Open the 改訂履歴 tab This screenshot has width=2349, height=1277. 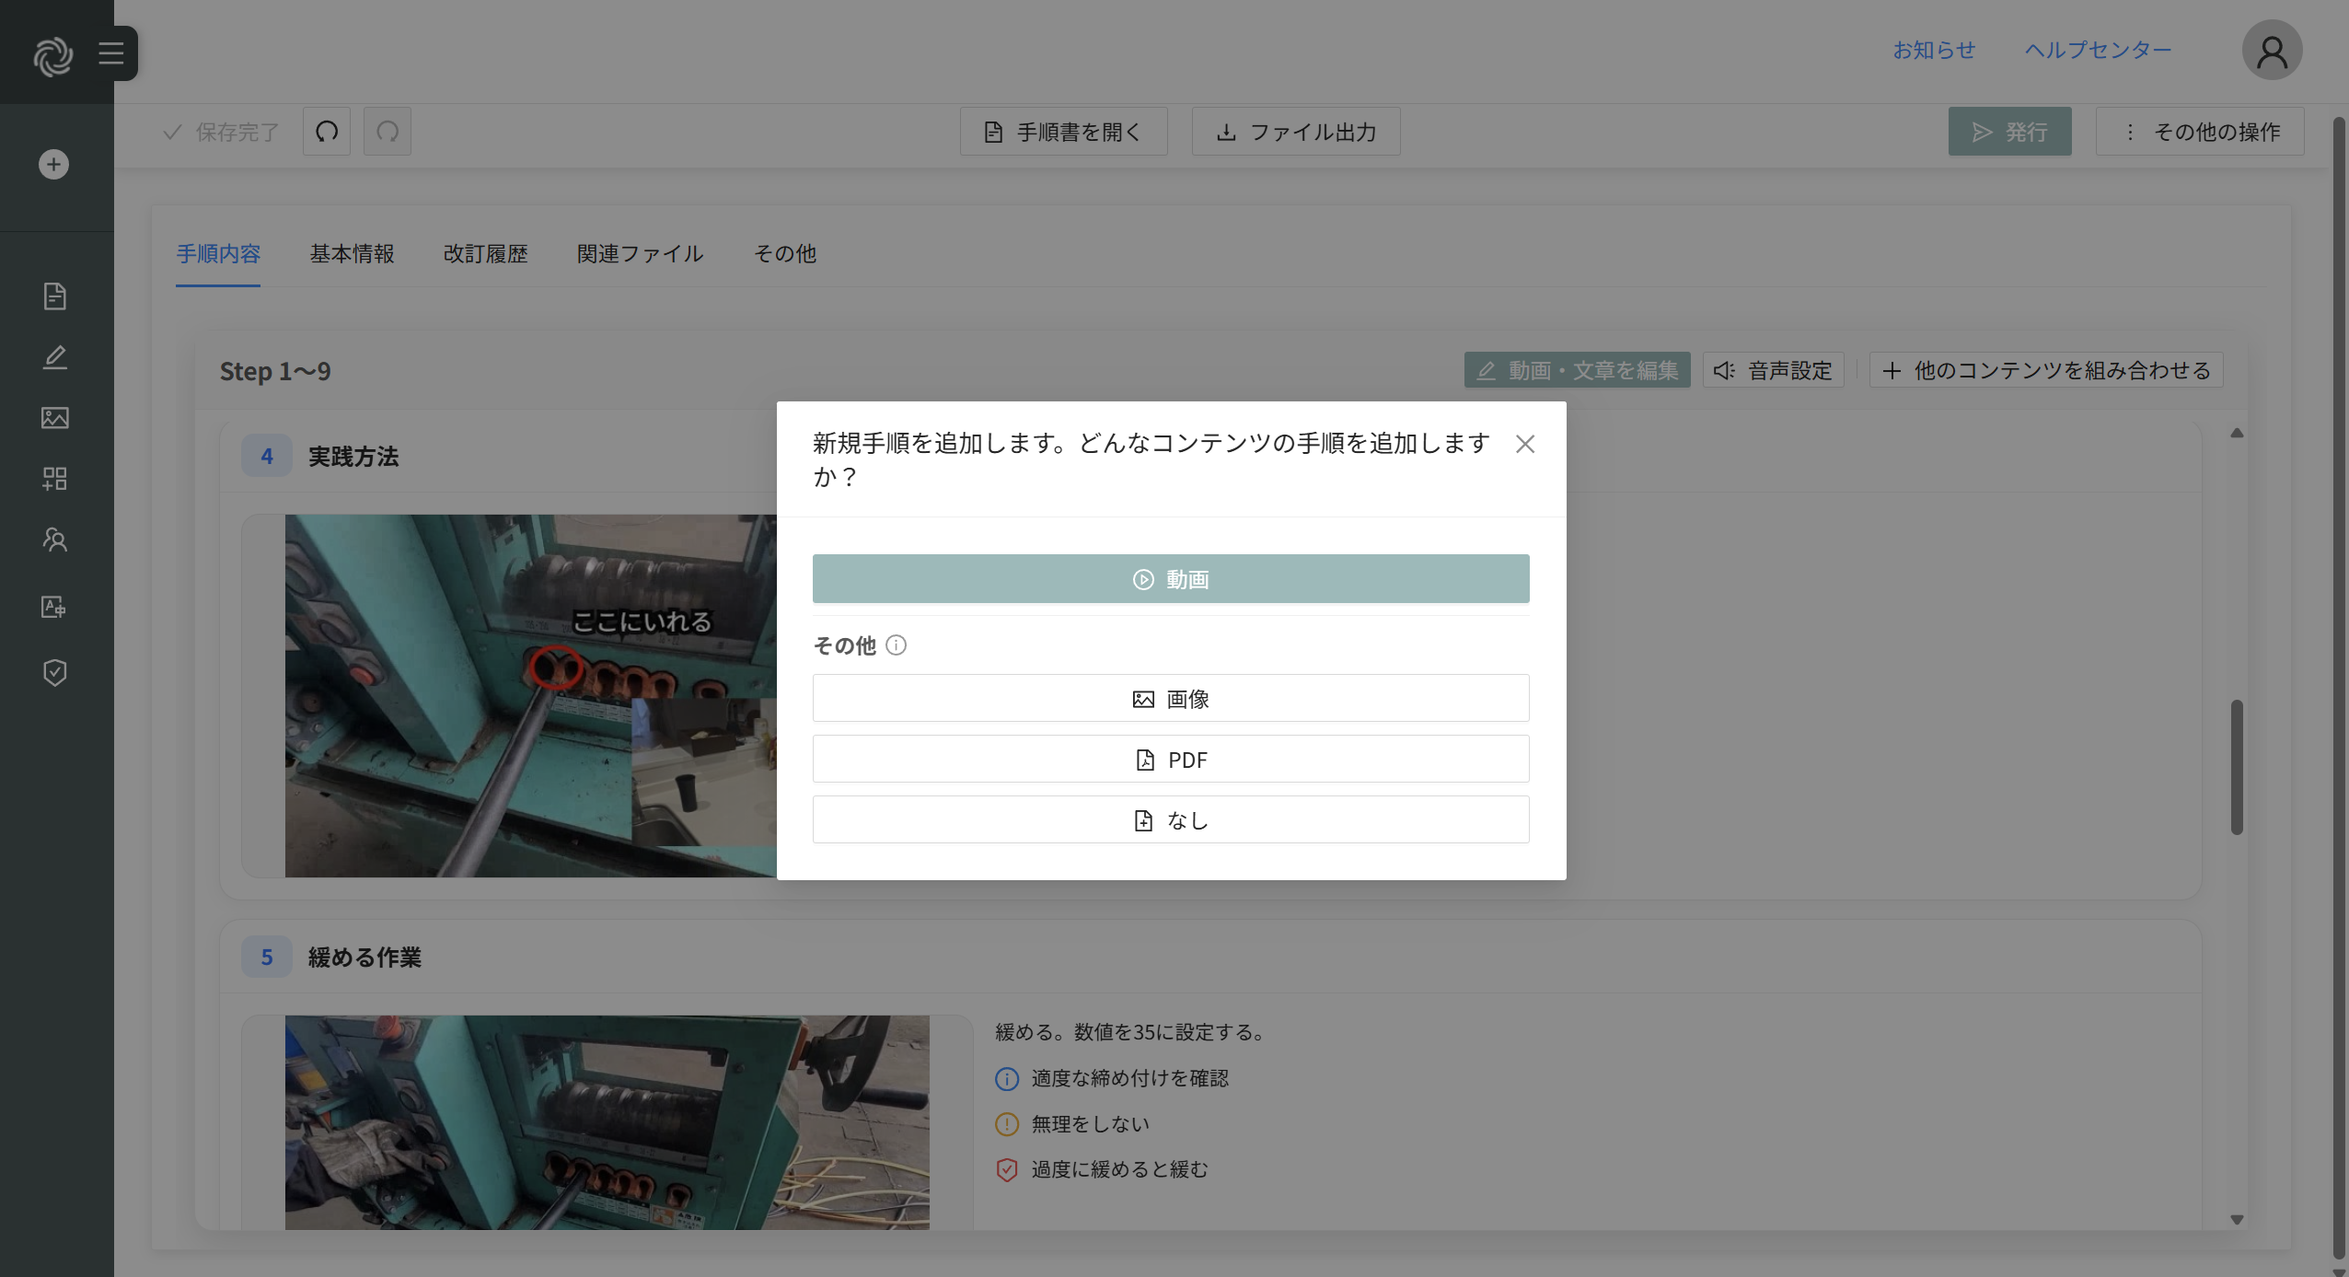pyautogui.click(x=485, y=254)
